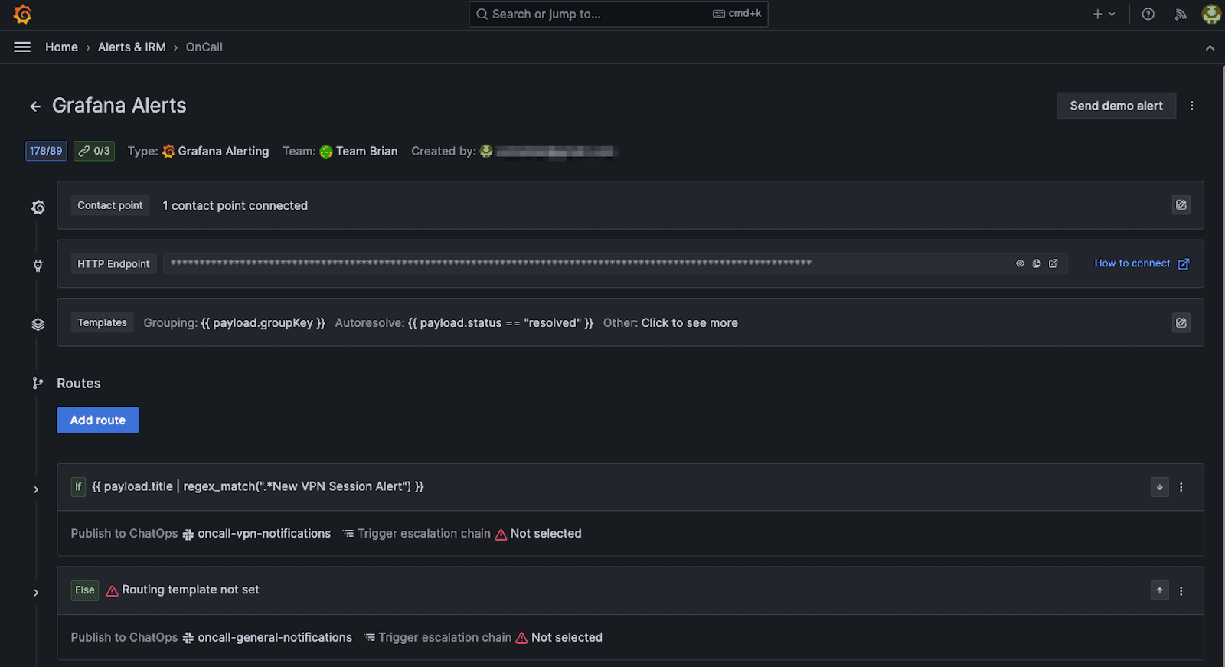The width and height of the screenshot is (1225, 667).
Task: Click the HTTP Endpoint tag
Action: [x=113, y=263]
